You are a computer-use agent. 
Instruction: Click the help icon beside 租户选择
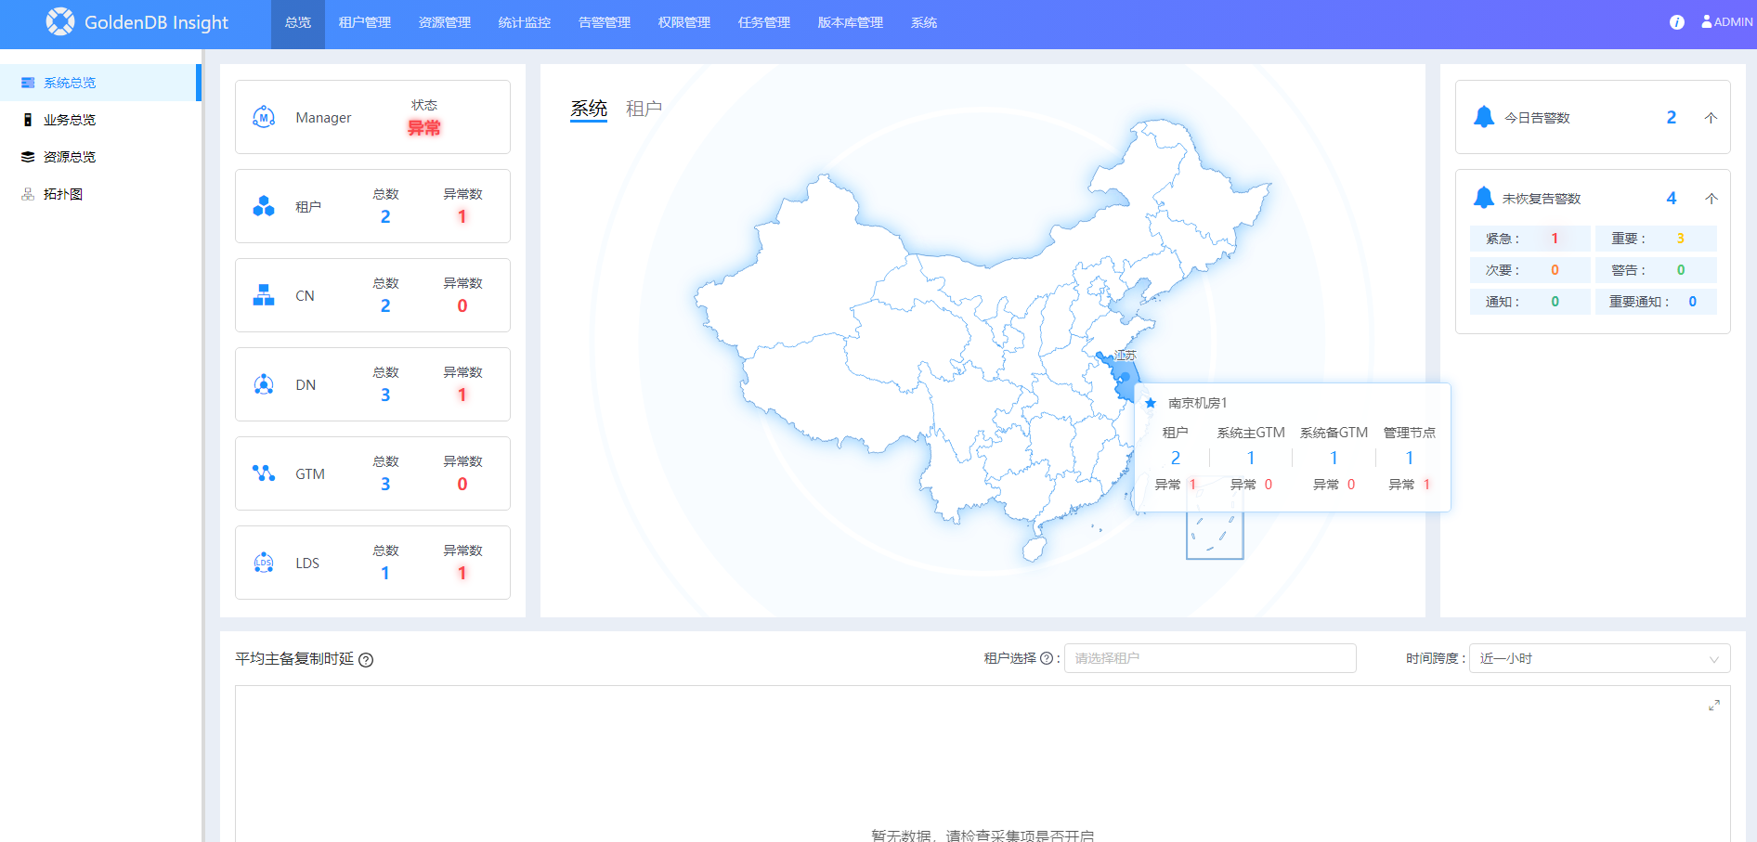(1047, 658)
